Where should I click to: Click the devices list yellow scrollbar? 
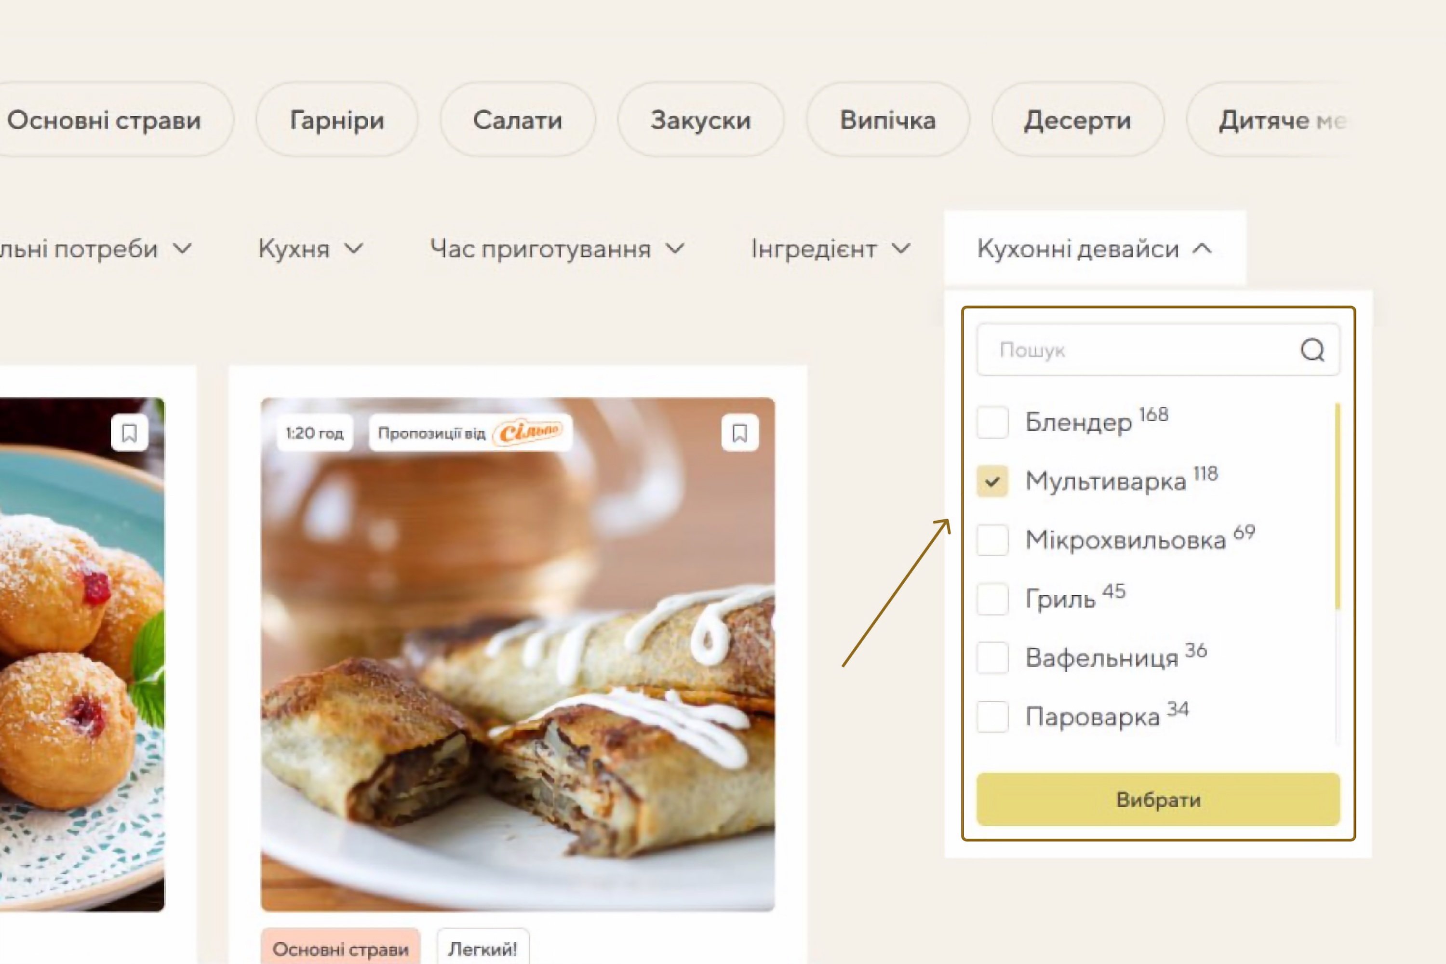[x=1338, y=506]
